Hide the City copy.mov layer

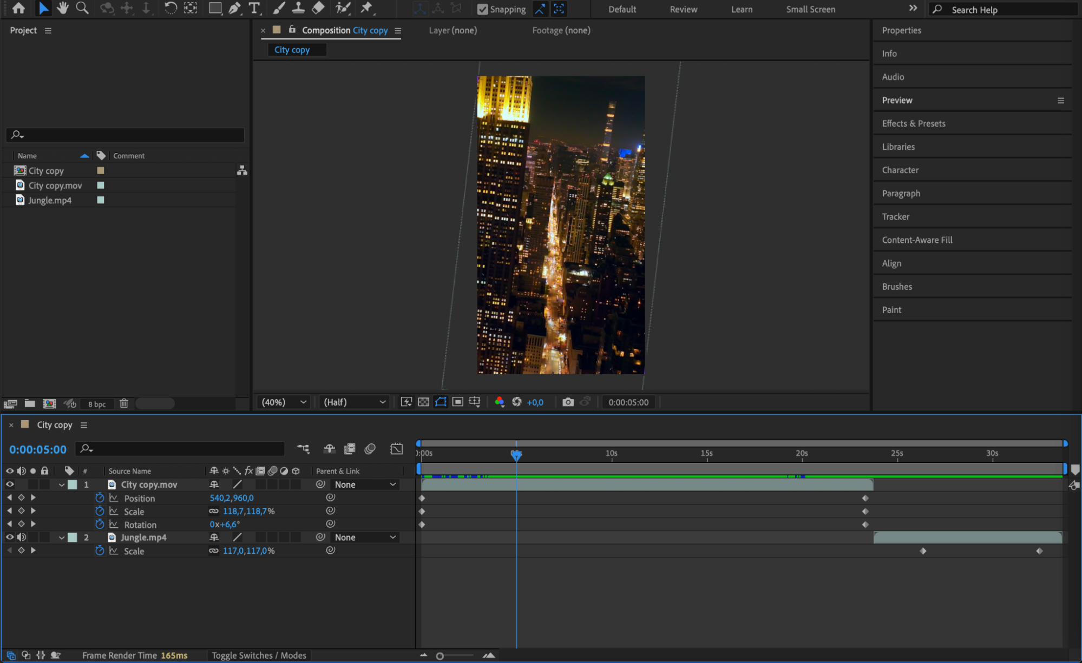coord(9,485)
